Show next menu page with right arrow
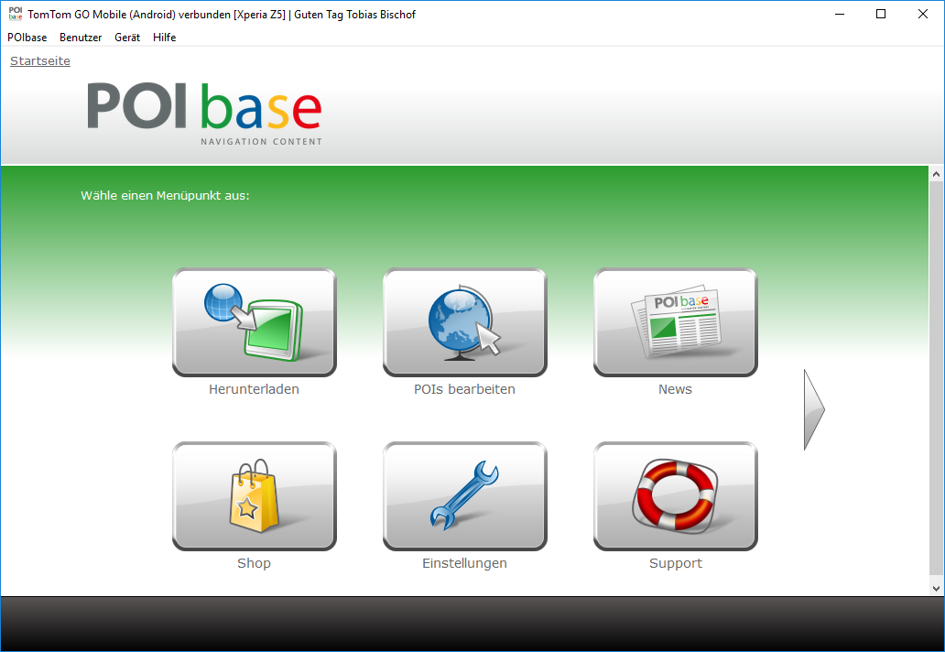The height and width of the screenshot is (652, 945). pyautogui.click(x=813, y=409)
